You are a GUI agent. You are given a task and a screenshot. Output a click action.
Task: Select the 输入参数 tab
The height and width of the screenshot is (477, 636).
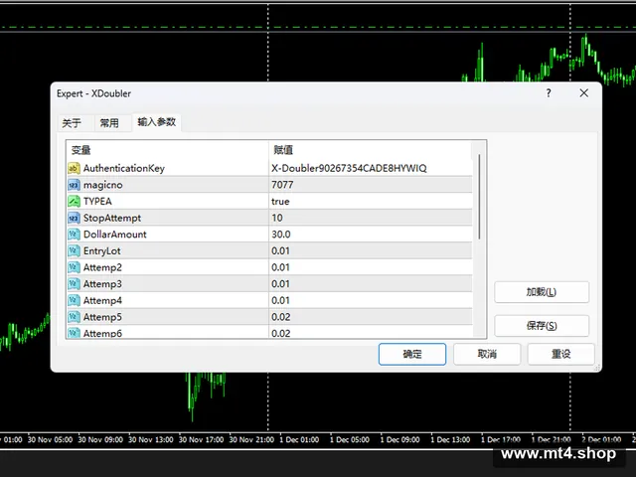(157, 122)
